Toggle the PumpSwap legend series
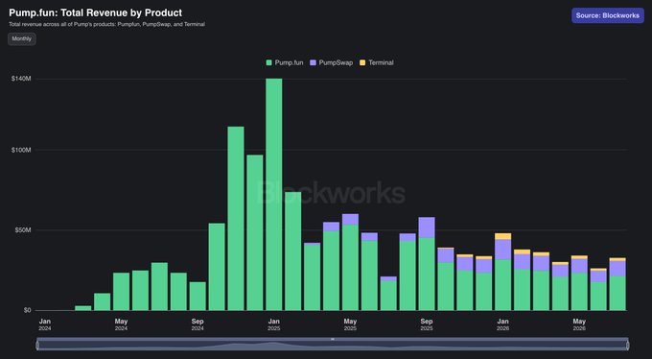 pyautogui.click(x=332, y=62)
